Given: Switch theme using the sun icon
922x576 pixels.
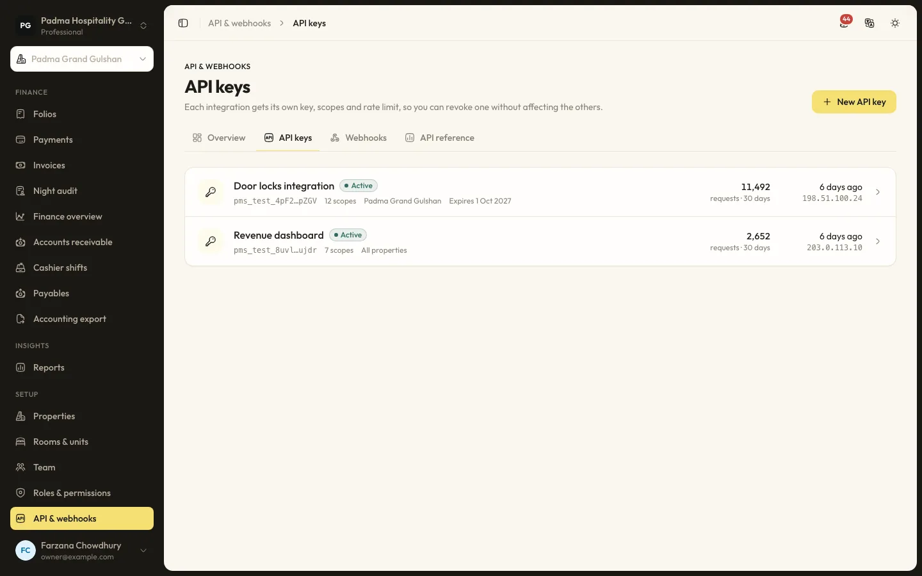Looking at the screenshot, I should tap(895, 23).
